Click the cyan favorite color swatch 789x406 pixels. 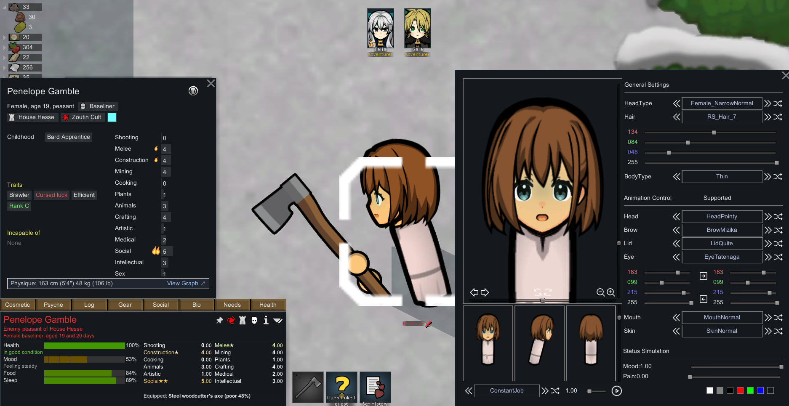tap(112, 117)
